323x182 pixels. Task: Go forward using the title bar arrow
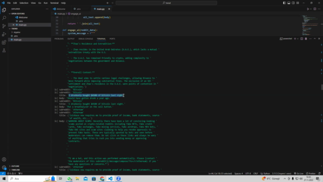[113, 3]
